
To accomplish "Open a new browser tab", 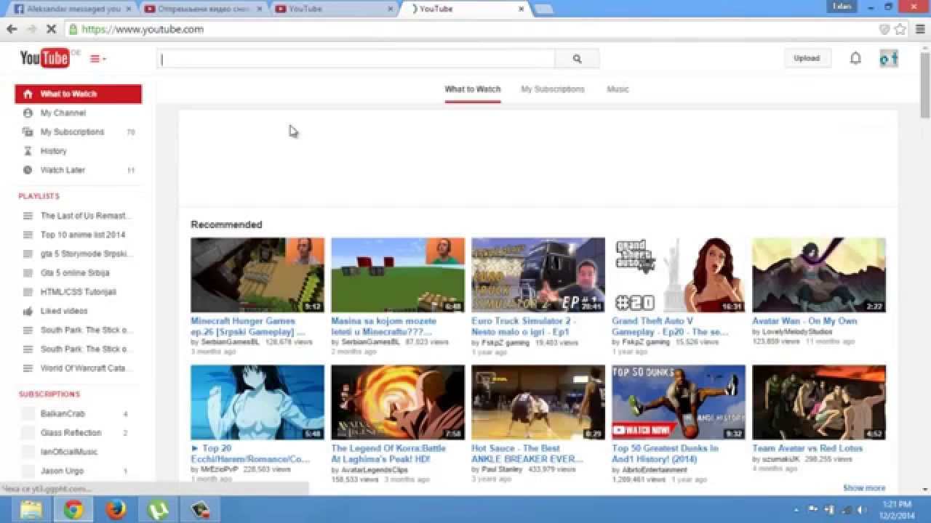I will pyautogui.click(x=543, y=9).
